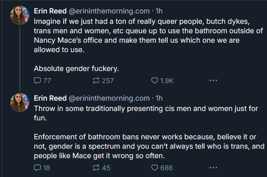Open Erin Reed's avatar on the second post
The image size is (267, 177).
pyautogui.click(x=20, y=102)
